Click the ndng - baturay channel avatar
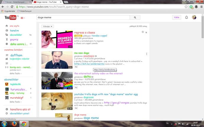The height and width of the screenshot is (127, 204). click(7, 93)
